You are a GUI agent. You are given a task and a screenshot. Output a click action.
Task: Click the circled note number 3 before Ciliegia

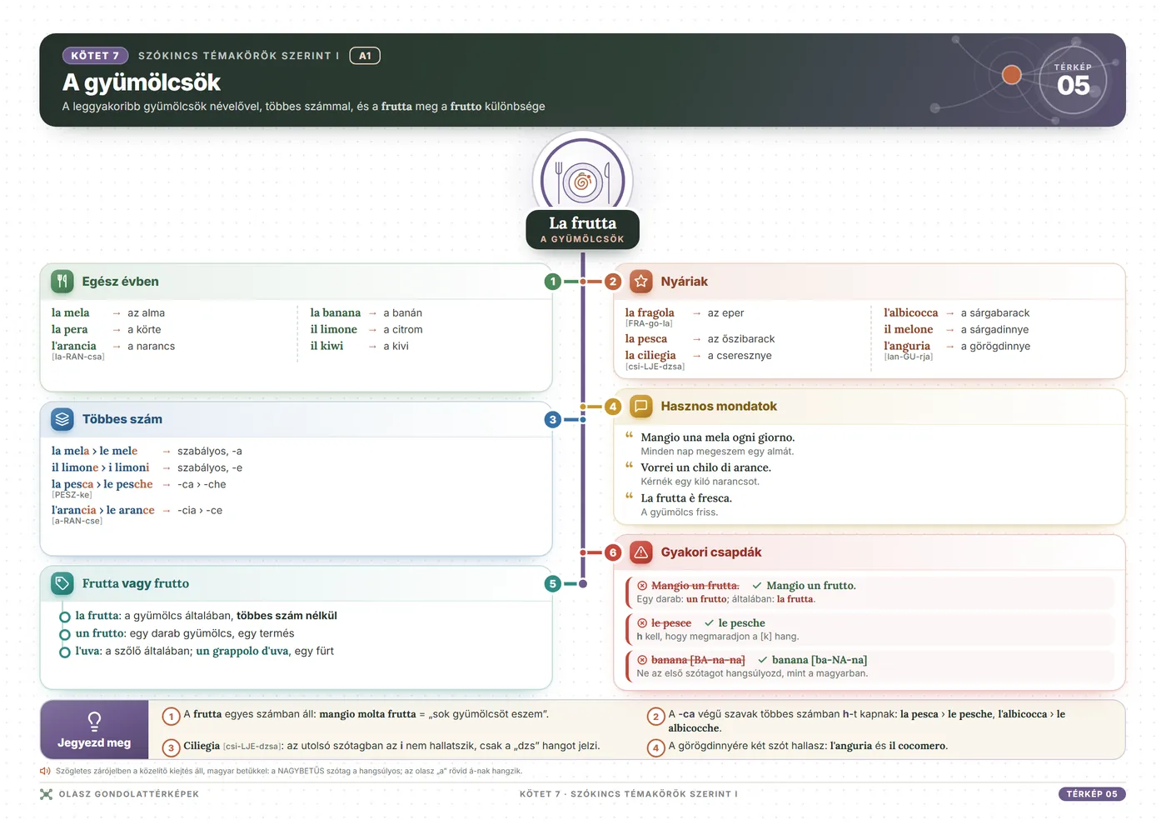(171, 747)
